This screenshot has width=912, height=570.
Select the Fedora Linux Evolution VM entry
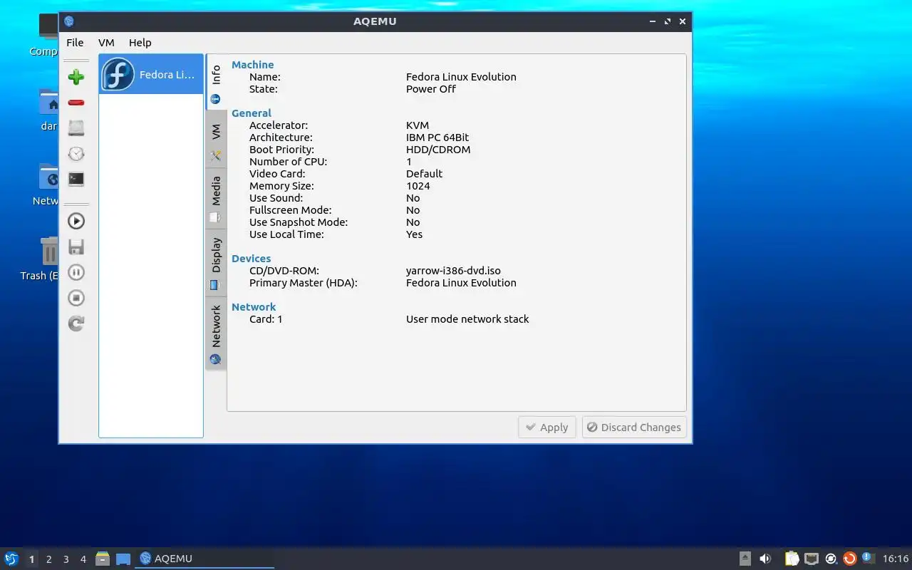pyautogui.click(x=151, y=74)
